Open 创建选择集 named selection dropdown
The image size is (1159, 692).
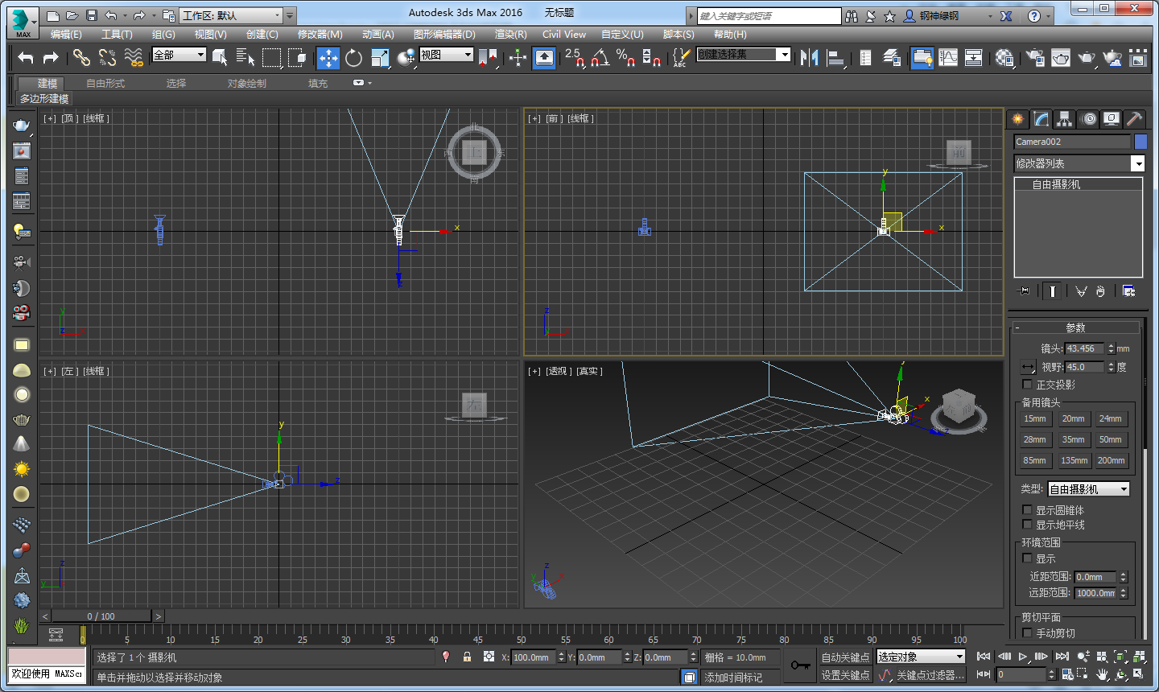744,55
